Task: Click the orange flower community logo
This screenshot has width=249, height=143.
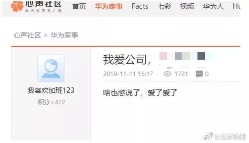Action: tap(17, 6)
